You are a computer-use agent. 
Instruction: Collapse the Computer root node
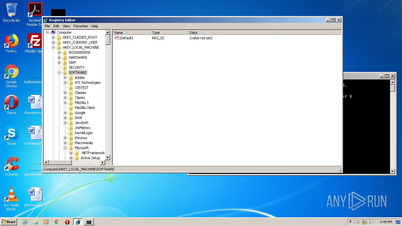coord(47,32)
